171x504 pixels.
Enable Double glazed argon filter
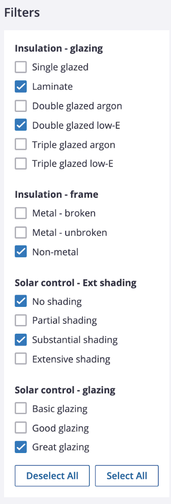(21, 106)
